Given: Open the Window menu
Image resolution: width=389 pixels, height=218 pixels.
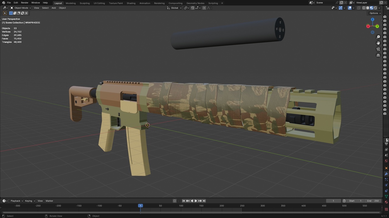Looking at the screenshot, I should [x=36, y=3].
